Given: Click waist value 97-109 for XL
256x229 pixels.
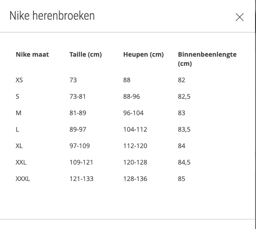Looking at the screenshot, I should click(x=80, y=146).
